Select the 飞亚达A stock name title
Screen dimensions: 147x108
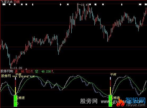click(6, 2)
